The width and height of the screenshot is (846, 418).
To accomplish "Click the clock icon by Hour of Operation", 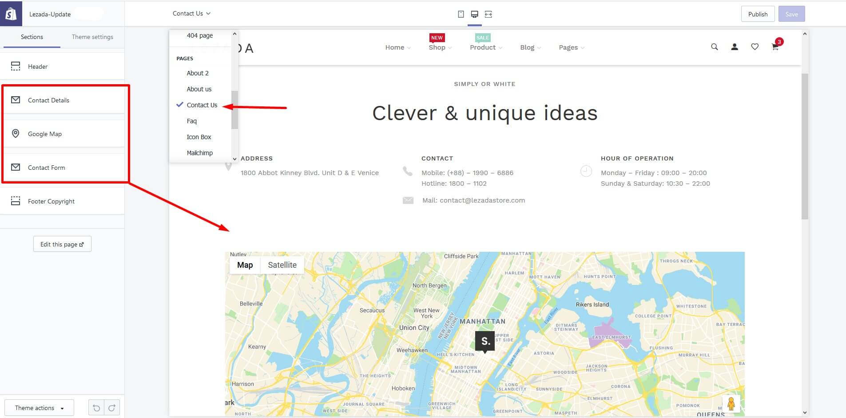I will [x=586, y=171].
